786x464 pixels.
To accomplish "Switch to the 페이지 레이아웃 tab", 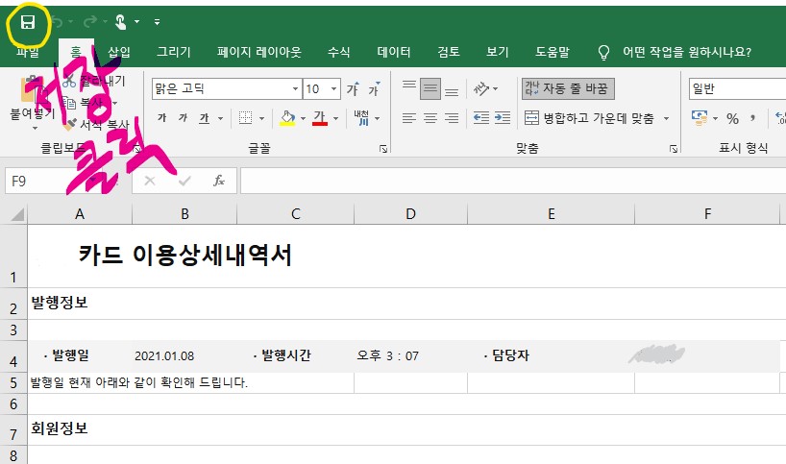I will (x=259, y=52).
